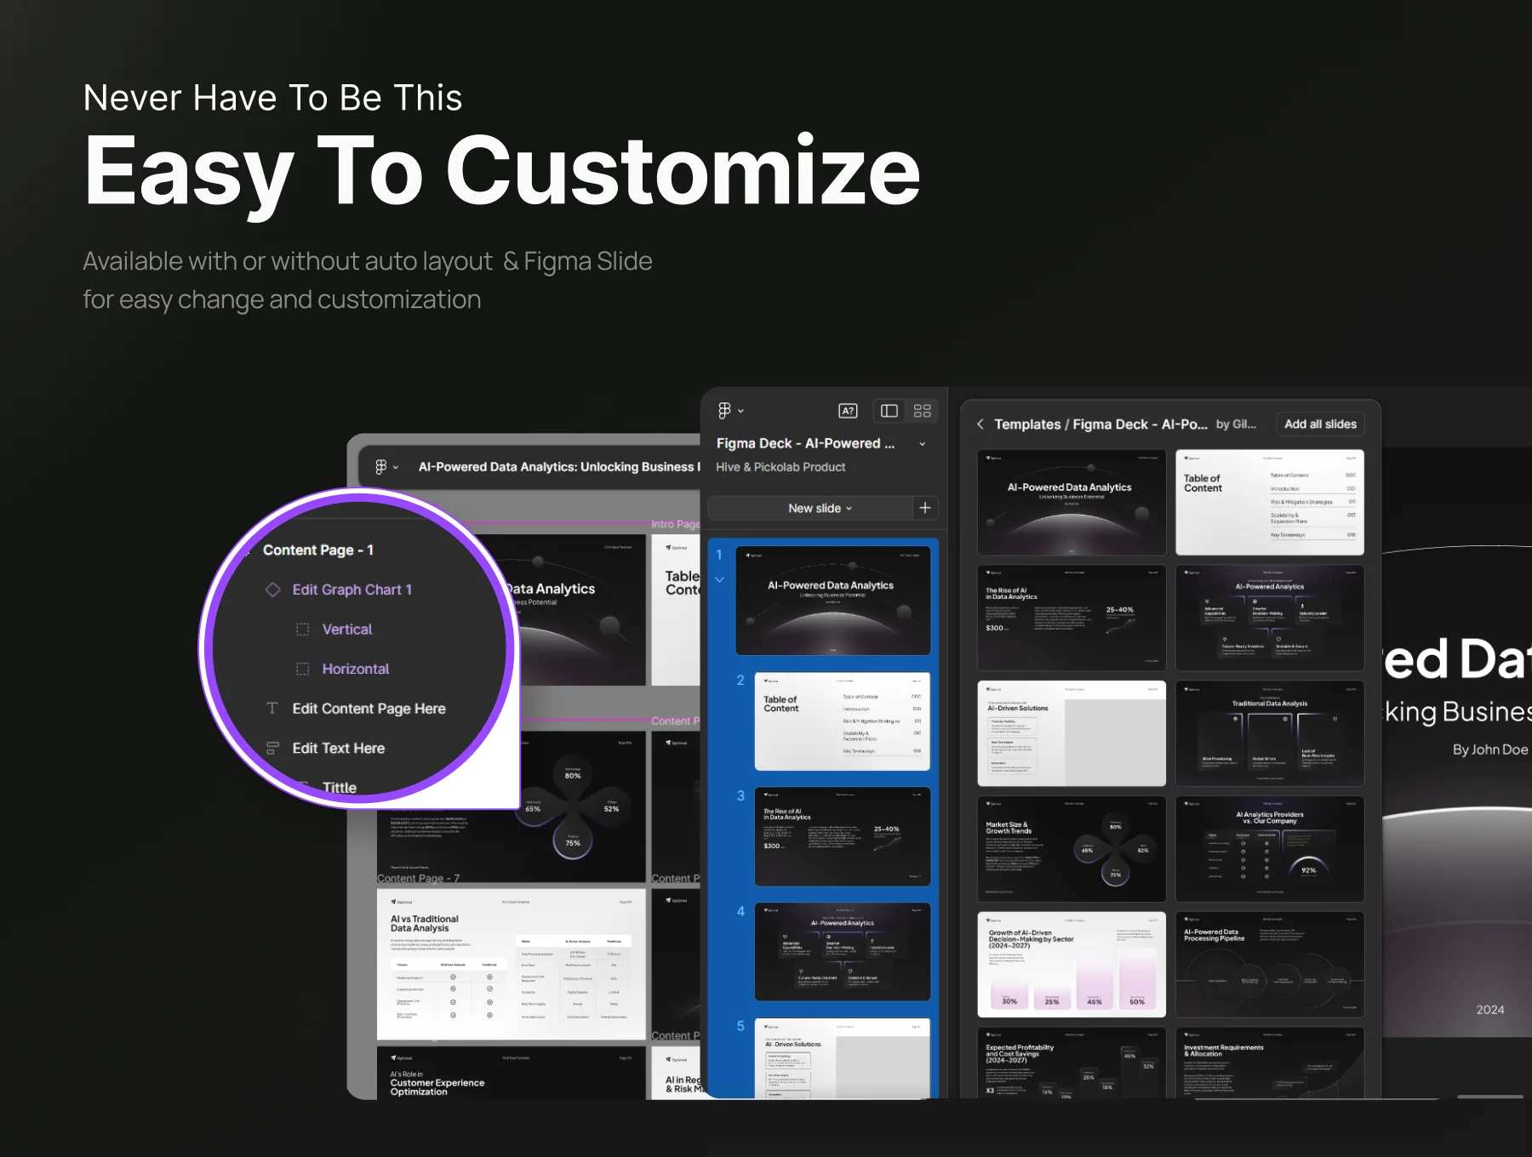Click component icon beside Edit Graph Chart 1
Viewport: 1532px width, 1157px height.
[x=272, y=590]
